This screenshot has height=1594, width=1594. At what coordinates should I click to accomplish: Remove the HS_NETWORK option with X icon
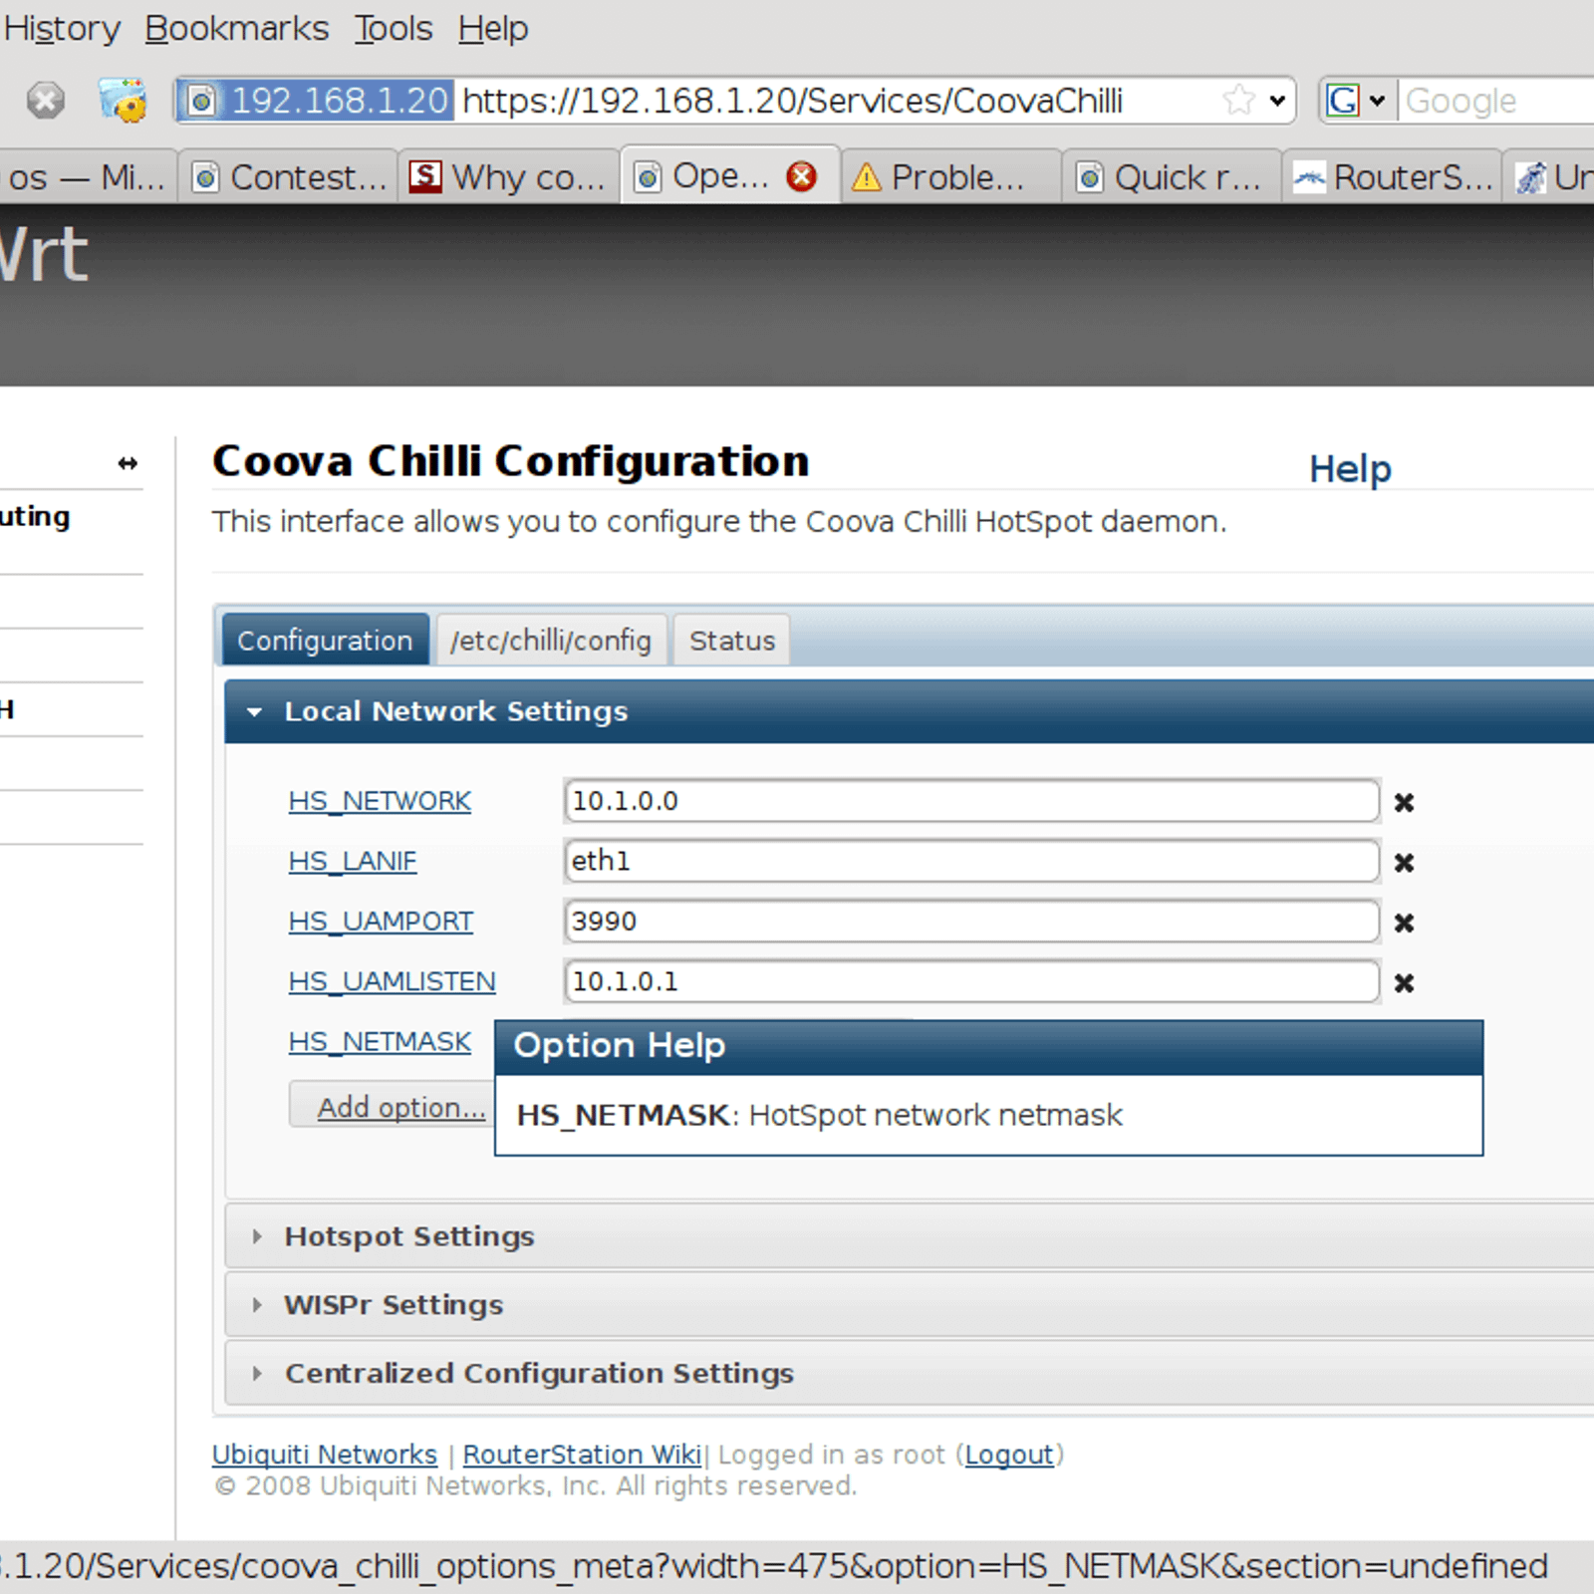1404,802
